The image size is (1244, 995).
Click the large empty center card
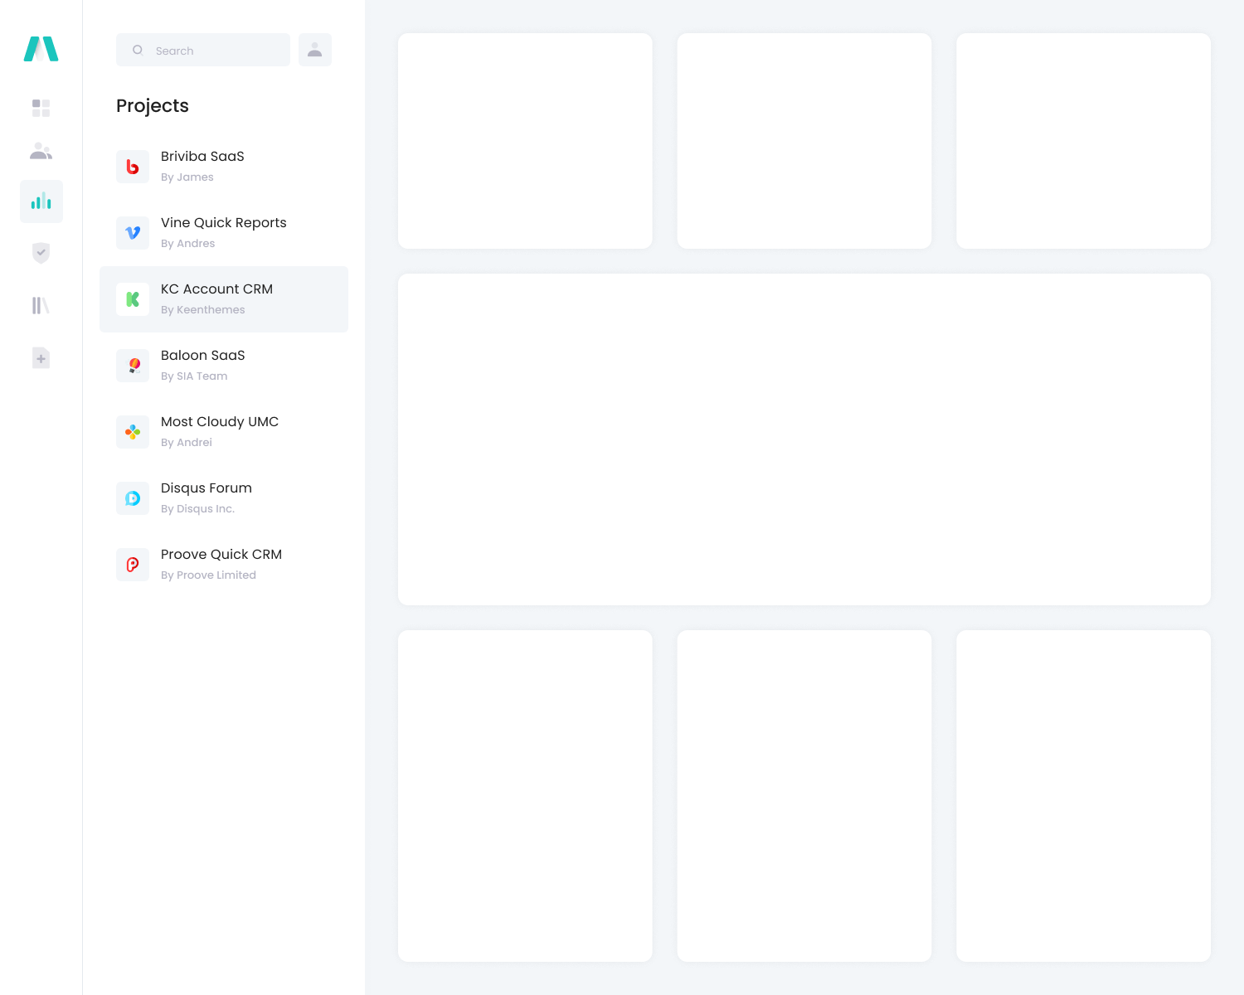(x=804, y=439)
